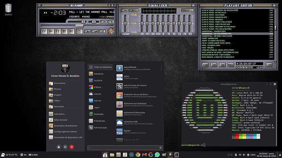Select Guns N' Roses - Paradise City track
Screen dimensions: 282x158
coord(237,18)
